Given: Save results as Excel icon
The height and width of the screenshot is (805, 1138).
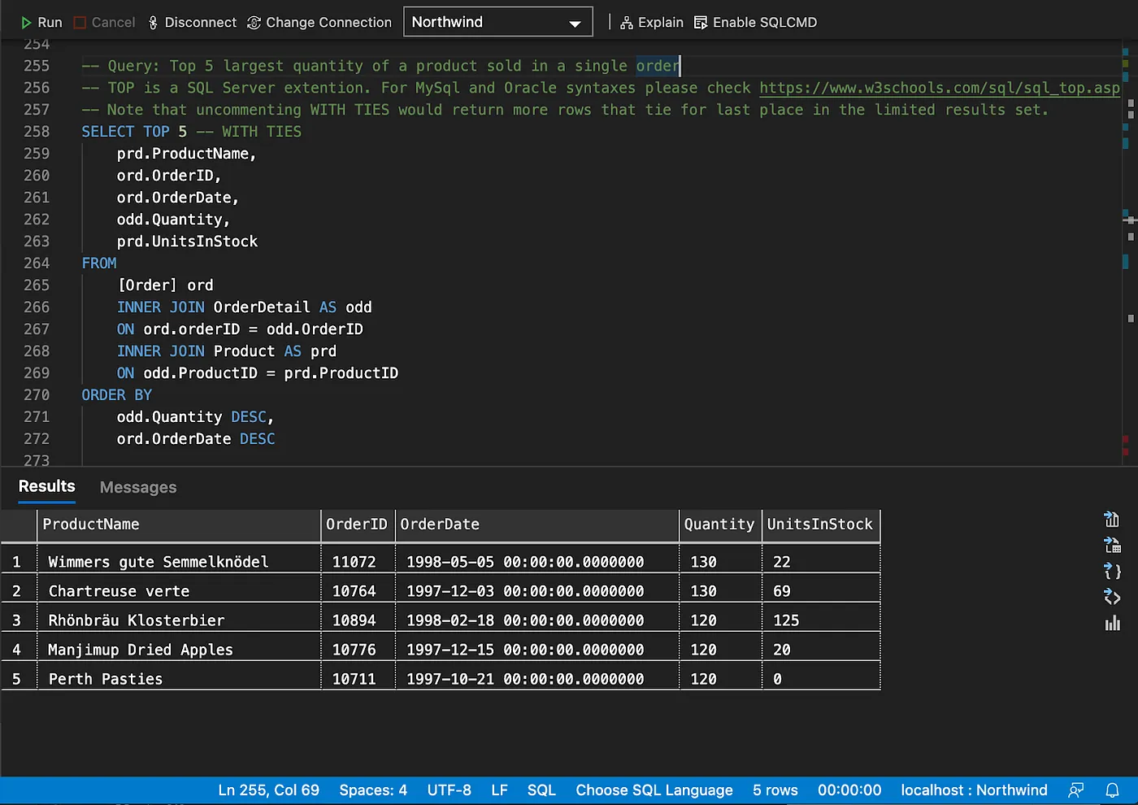Looking at the screenshot, I should coord(1112,545).
